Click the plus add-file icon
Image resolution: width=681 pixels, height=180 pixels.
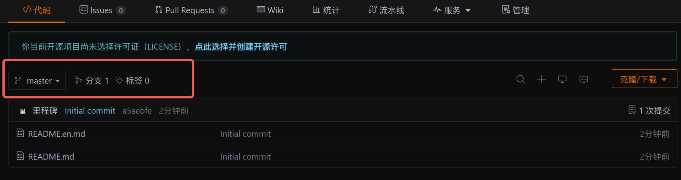[541, 79]
